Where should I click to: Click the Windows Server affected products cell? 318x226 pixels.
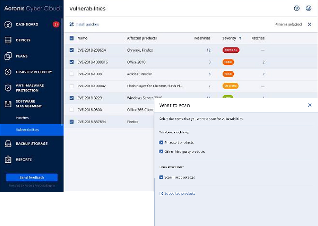point(144,98)
